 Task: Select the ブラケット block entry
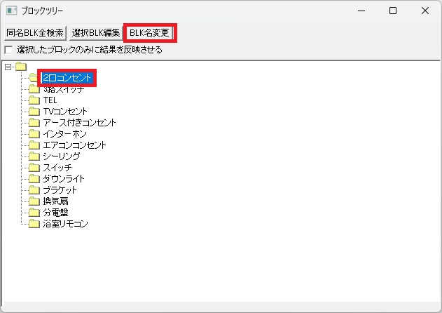[60, 190]
